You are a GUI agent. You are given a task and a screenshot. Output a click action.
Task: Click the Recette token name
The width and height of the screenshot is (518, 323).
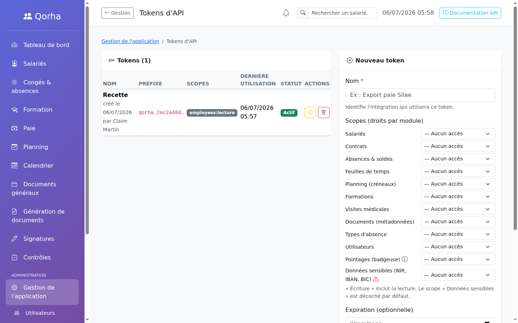pyautogui.click(x=115, y=95)
